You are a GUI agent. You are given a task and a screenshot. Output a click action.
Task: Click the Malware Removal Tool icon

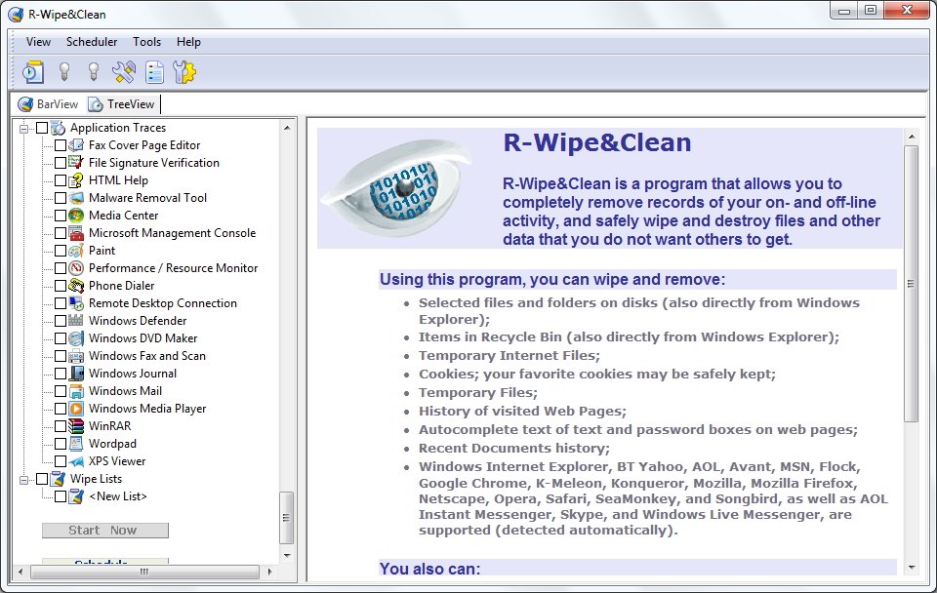tap(76, 198)
